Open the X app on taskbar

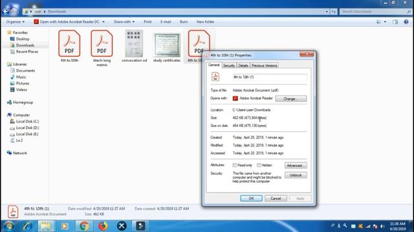[x=122, y=226]
